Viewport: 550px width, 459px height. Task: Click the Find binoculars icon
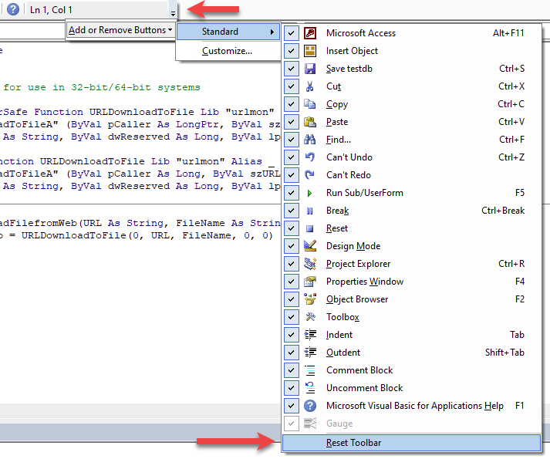click(310, 140)
